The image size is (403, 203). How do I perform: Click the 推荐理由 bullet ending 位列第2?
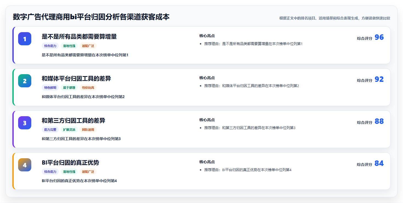click(x=251, y=86)
